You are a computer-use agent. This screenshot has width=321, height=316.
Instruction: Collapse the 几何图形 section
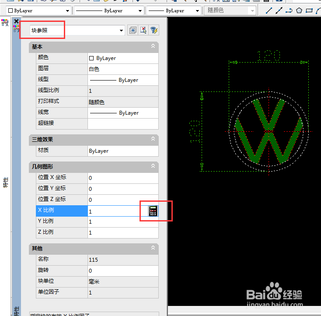(x=153, y=166)
